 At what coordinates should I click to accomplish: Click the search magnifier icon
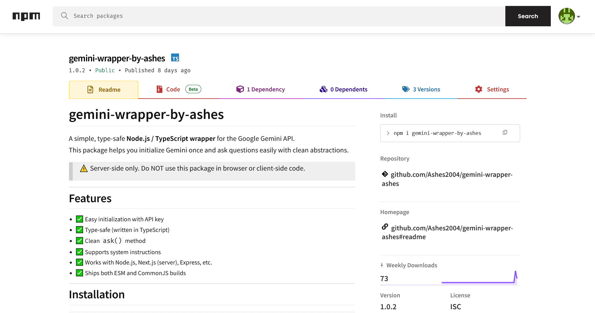coord(65,16)
